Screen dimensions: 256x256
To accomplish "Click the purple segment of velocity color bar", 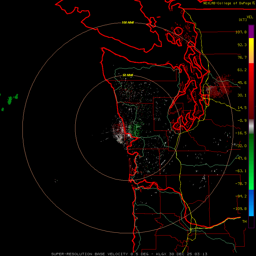I will [251, 32].
